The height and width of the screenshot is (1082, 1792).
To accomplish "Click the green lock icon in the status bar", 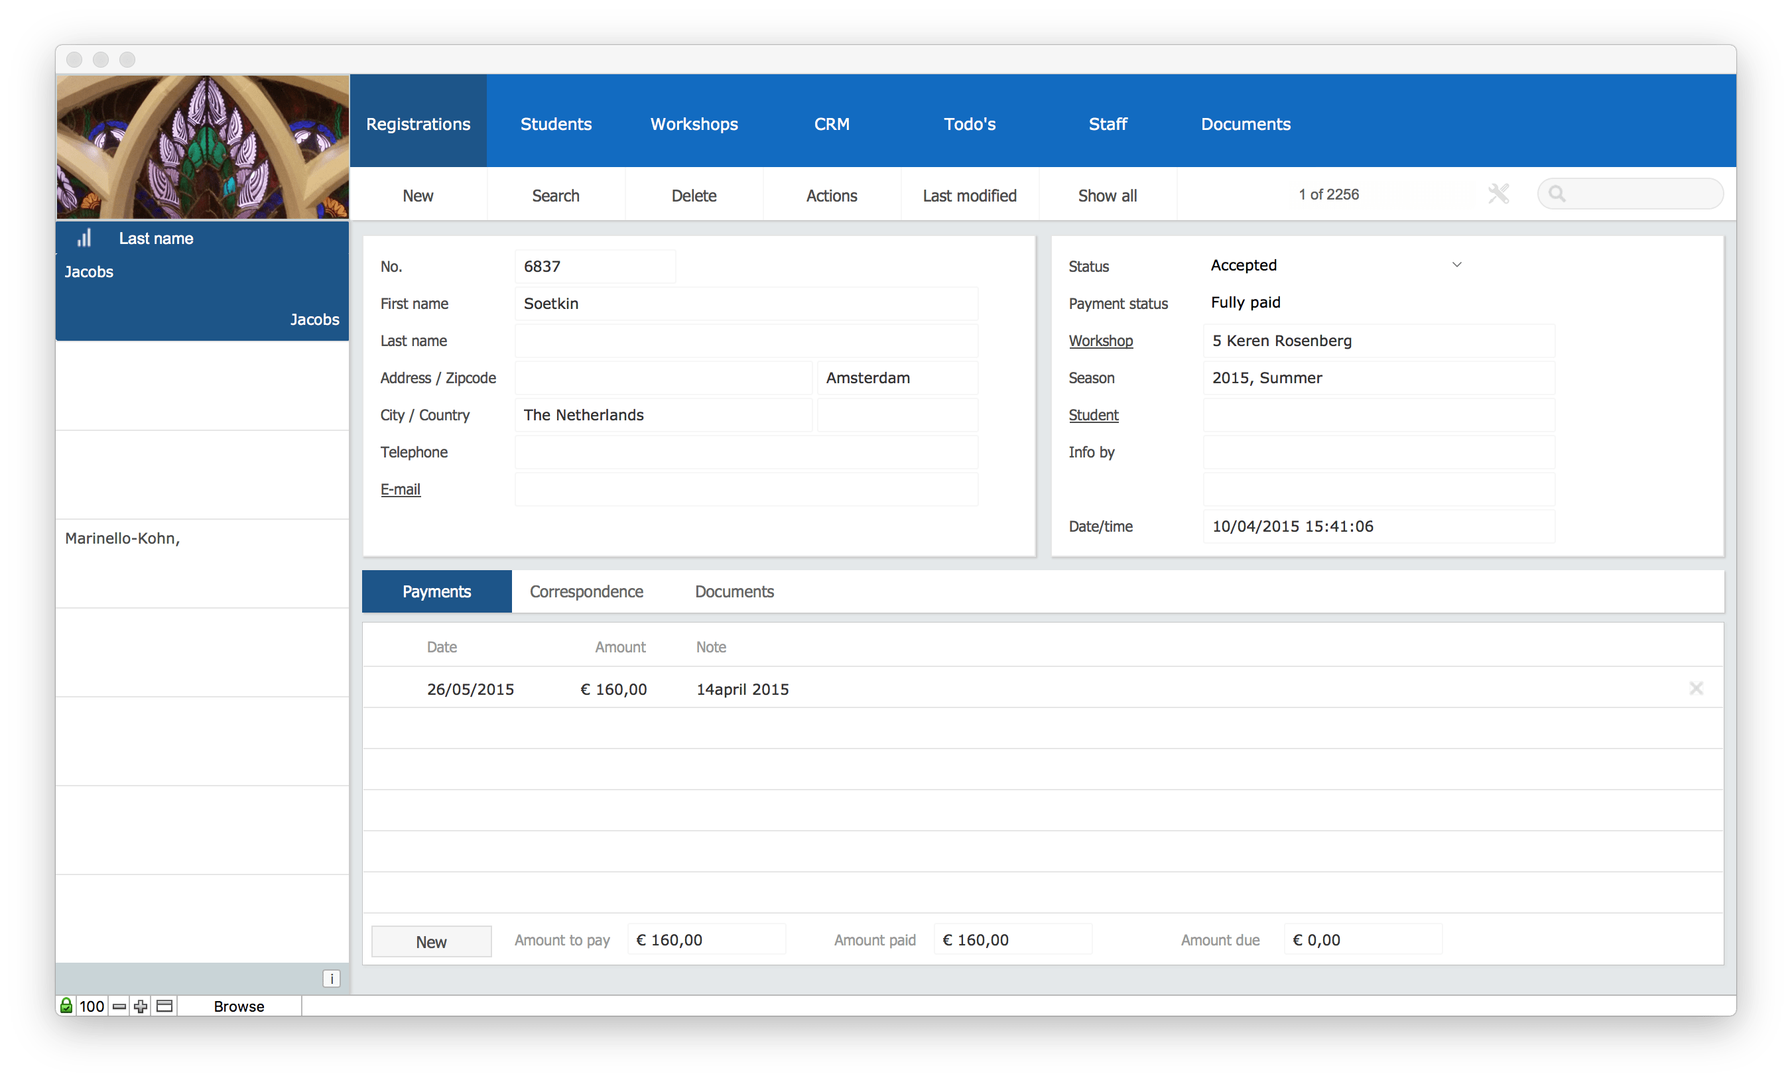I will pos(66,1006).
